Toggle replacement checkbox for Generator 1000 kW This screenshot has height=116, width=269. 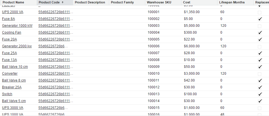(x=260, y=26)
